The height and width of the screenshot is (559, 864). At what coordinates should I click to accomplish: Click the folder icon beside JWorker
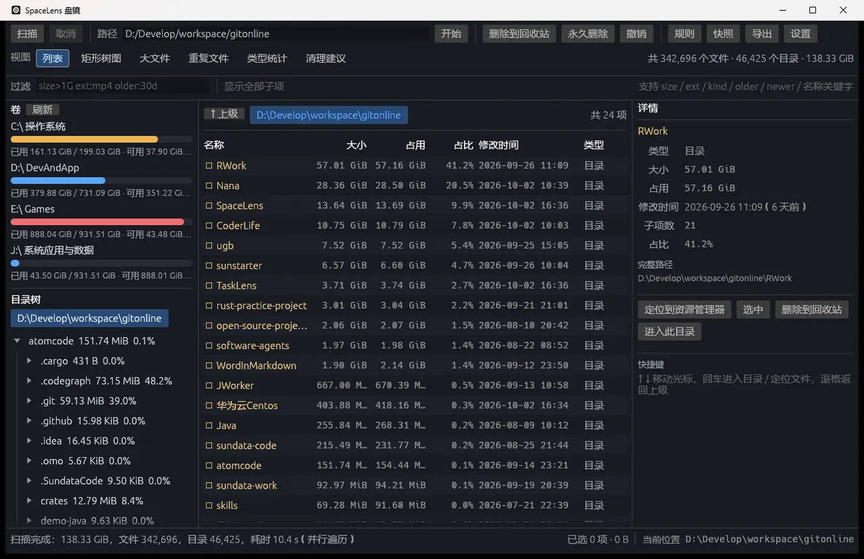coord(209,386)
